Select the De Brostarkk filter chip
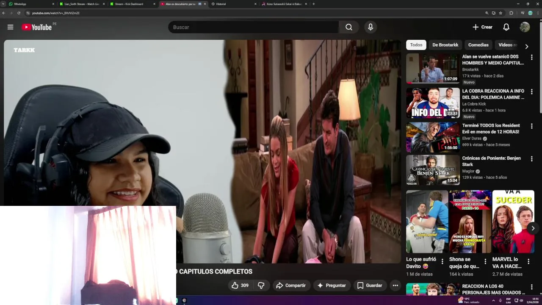The height and width of the screenshot is (305, 542). point(445,45)
